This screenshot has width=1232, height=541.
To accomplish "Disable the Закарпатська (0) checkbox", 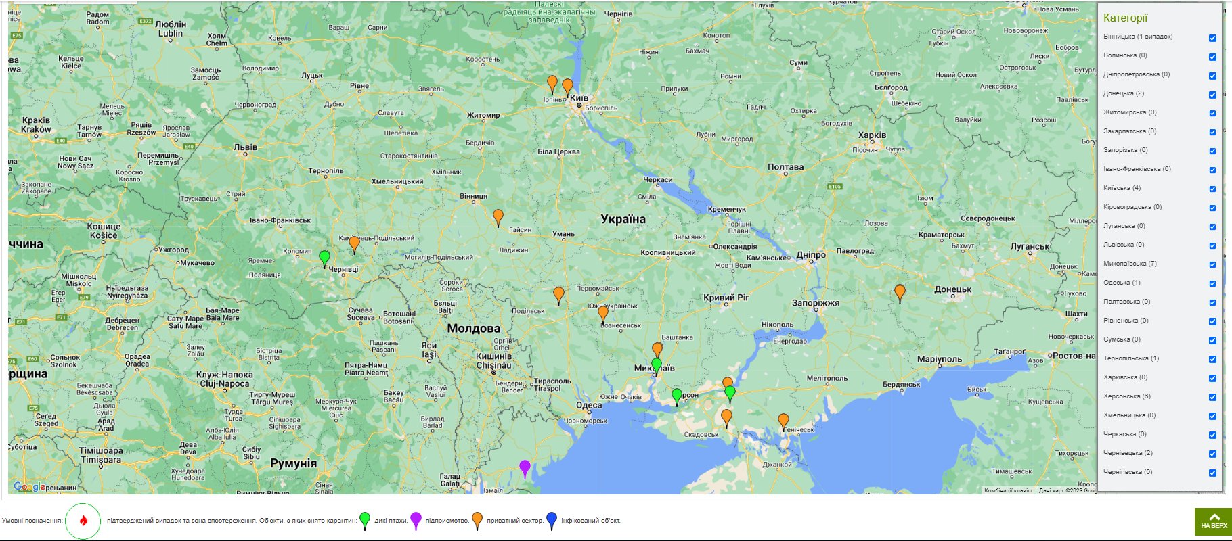I will point(1212,133).
